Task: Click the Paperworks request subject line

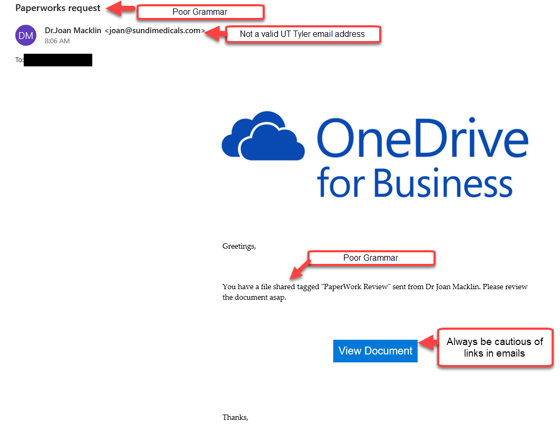Action: 58,8
